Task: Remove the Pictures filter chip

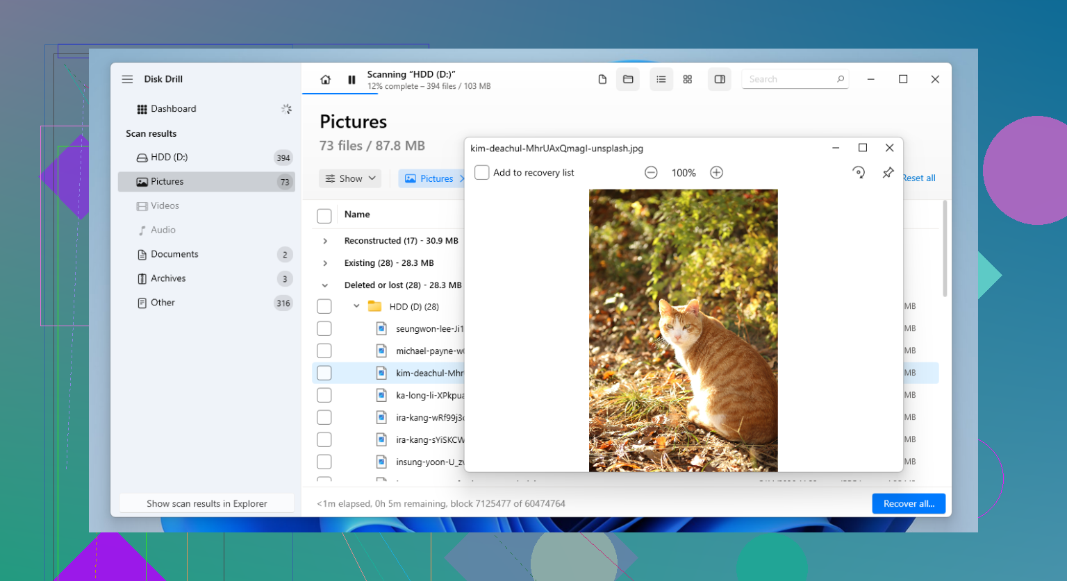Action: 461,178
